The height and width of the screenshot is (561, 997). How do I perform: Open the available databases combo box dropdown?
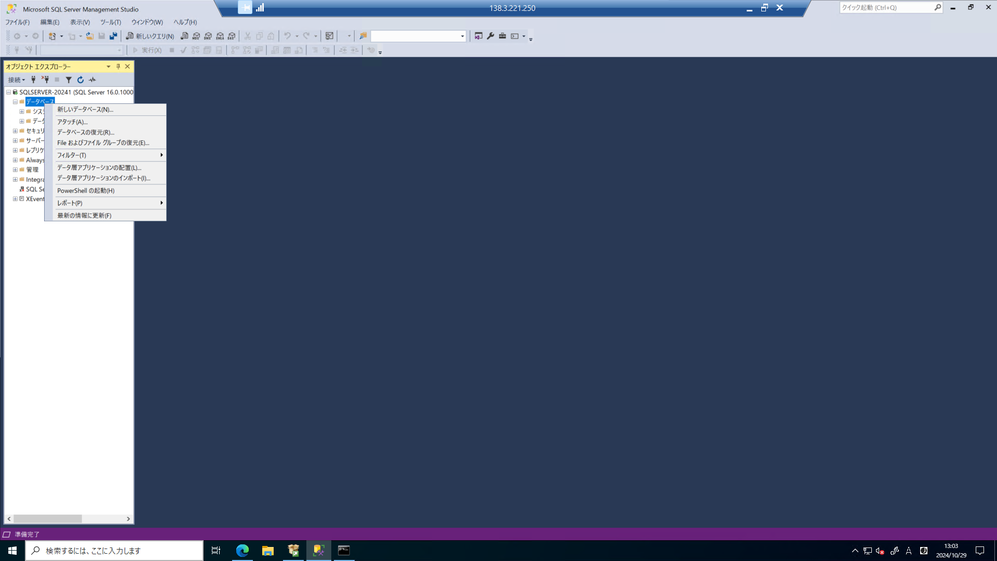pyautogui.click(x=462, y=36)
